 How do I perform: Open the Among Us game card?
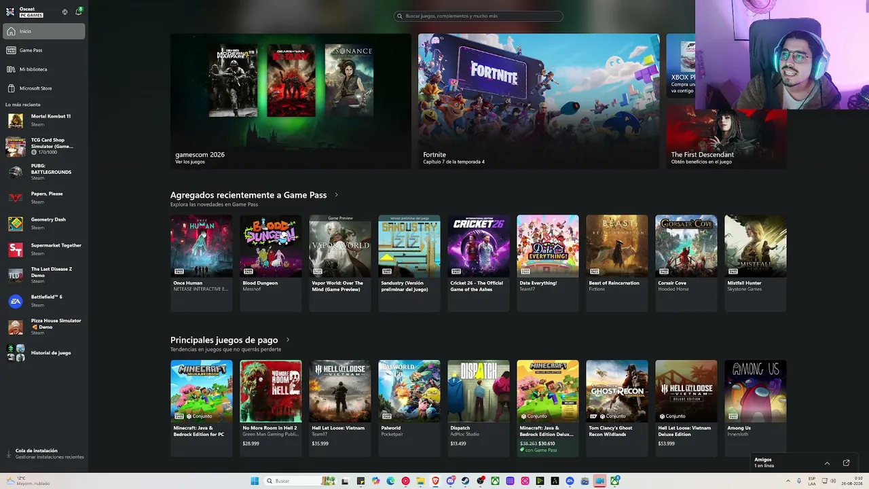[x=756, y=408]
